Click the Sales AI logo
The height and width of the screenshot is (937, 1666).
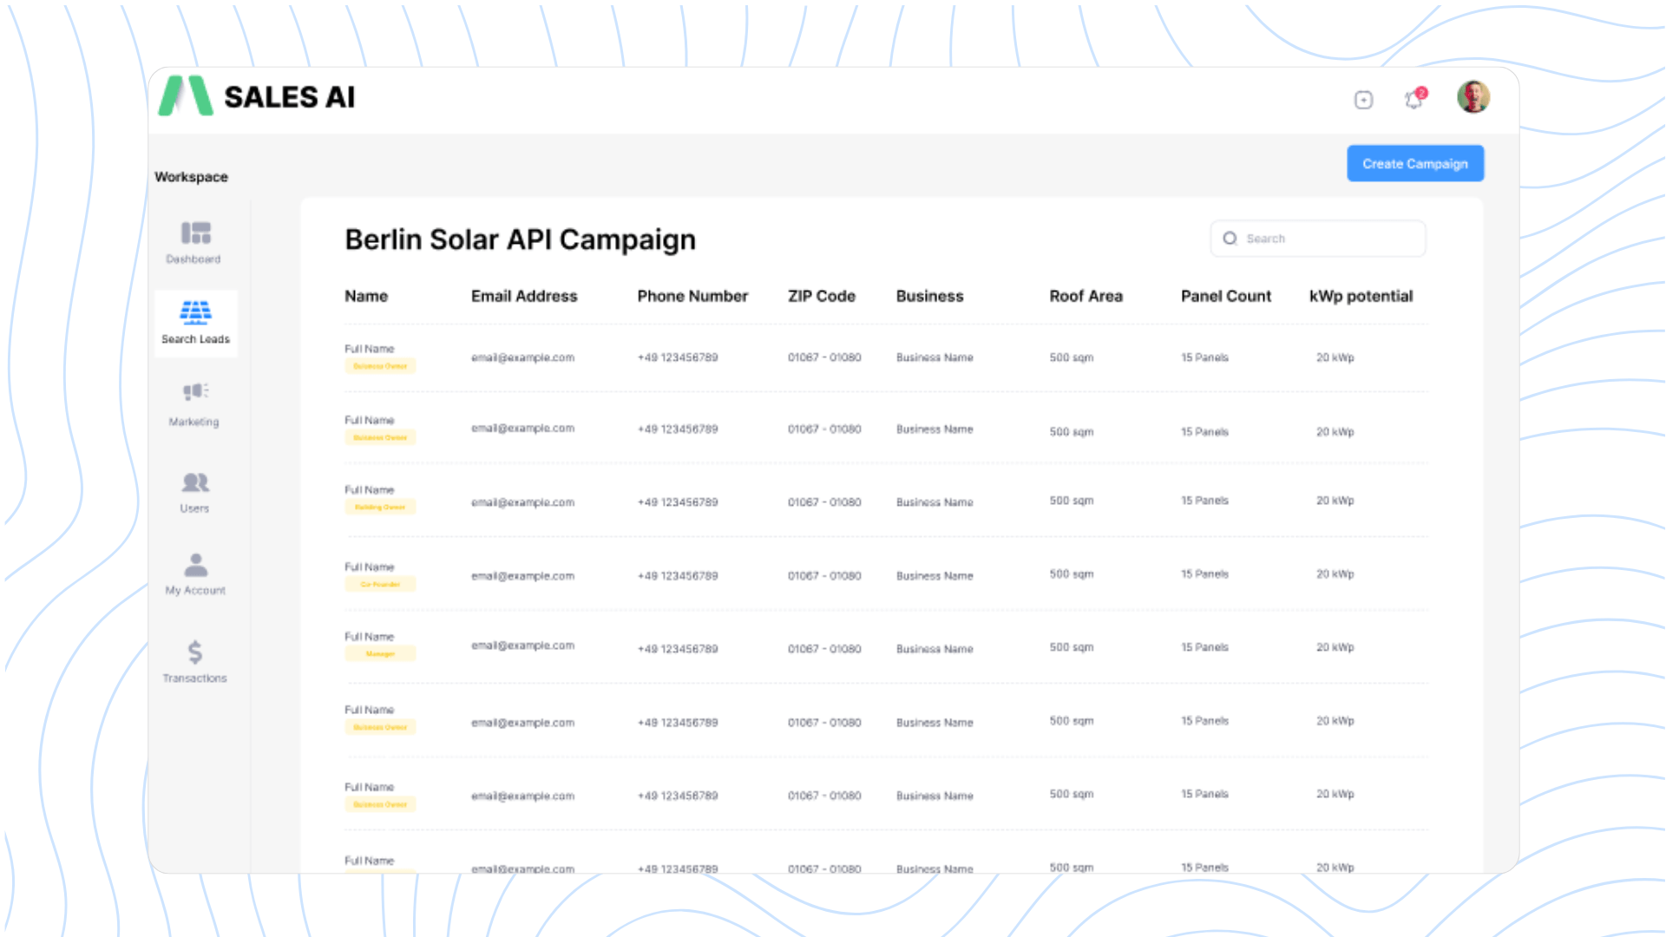(x=257, y=96)
